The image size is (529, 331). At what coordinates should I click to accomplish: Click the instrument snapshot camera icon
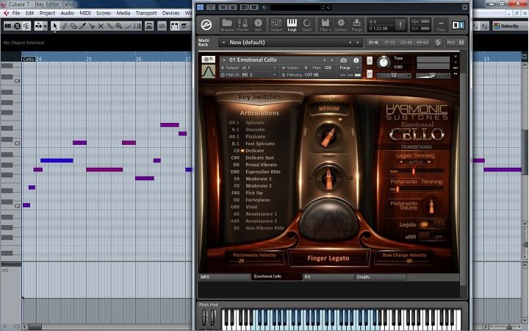(x=343, y=60)
